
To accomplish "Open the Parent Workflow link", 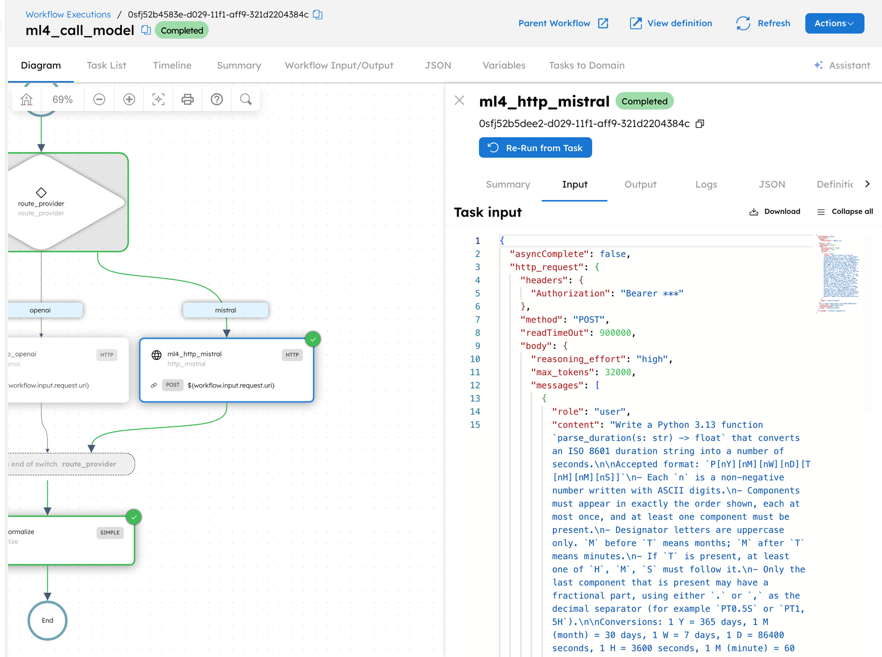I will (563, 23).
